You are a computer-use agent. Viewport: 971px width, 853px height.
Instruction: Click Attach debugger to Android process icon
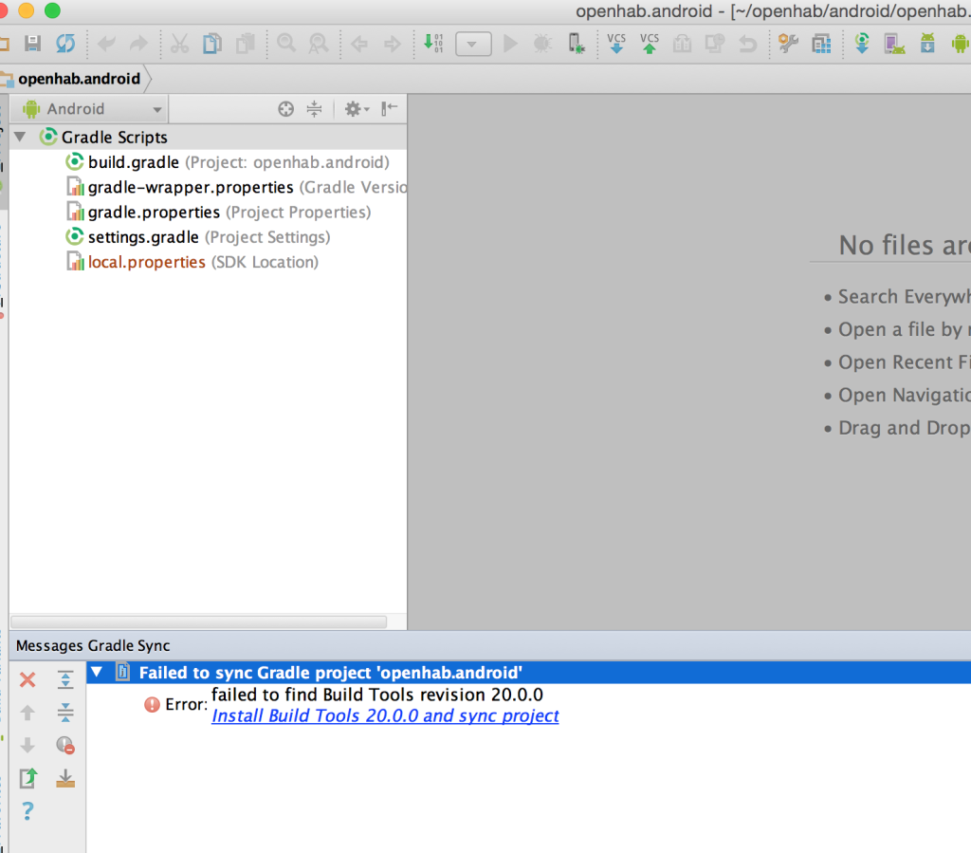(576, 44)
